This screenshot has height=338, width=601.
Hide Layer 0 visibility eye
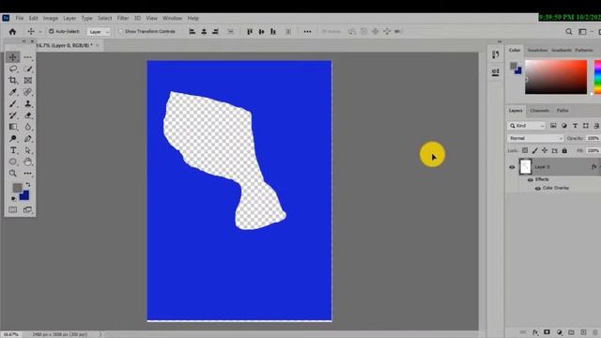[x=512, y=167]
